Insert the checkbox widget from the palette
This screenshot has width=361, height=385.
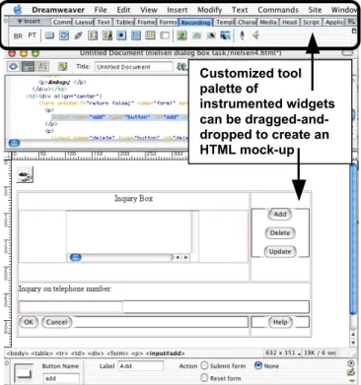[64, 35]
